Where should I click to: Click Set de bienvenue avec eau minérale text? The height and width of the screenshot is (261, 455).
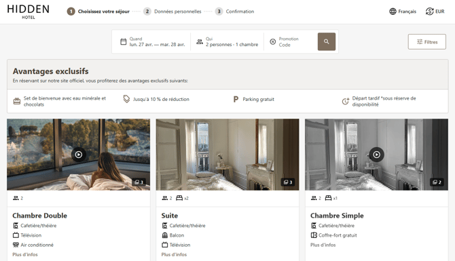tap(65, 101)
